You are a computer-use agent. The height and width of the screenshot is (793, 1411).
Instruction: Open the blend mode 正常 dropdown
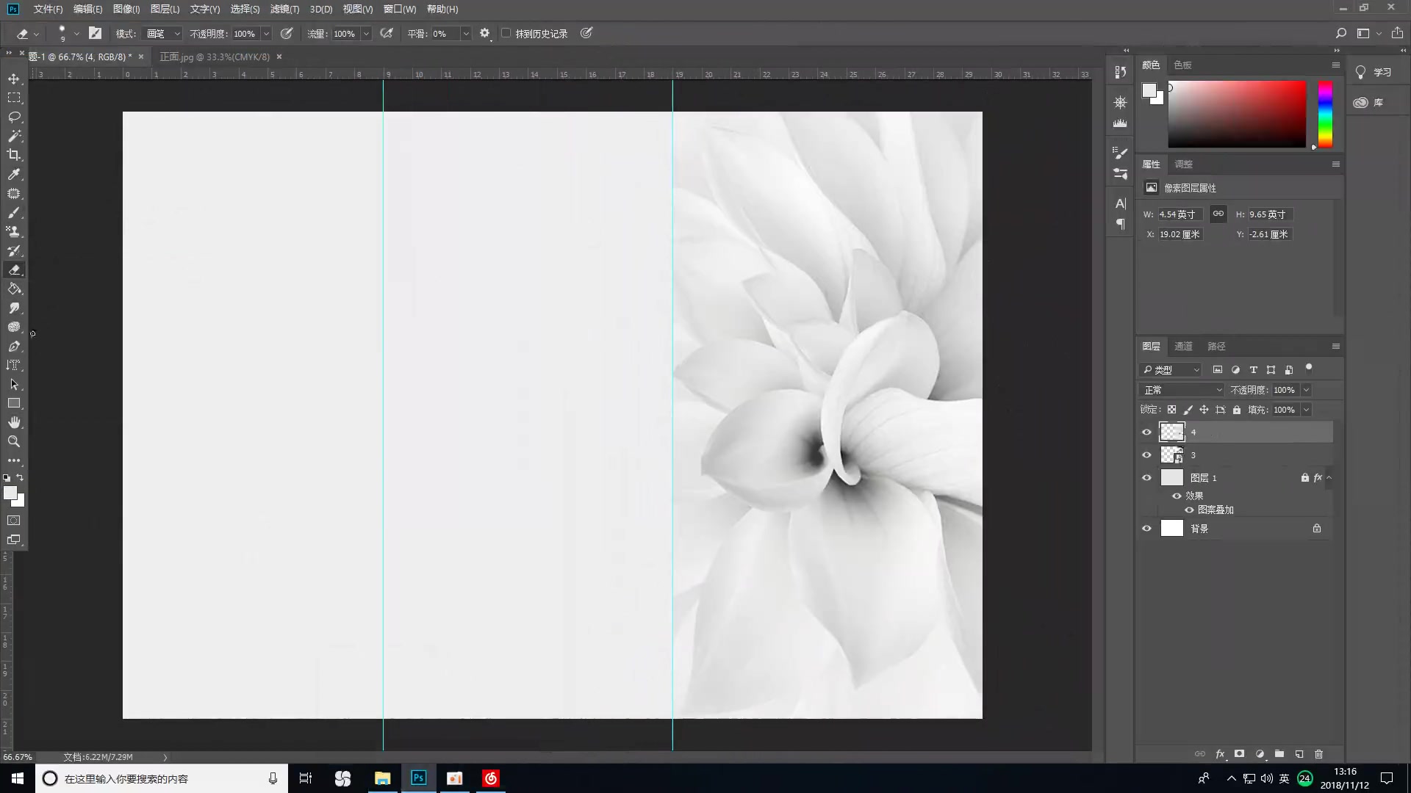pyautogui.click(x=1182, y=390)
